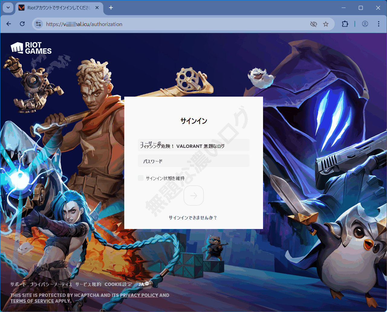The image size is (387, 312).
Task: Click the arrow sign-in submit button
Action: (x=194, y=196)
